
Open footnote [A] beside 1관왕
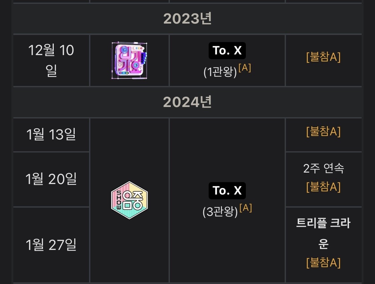[x=245, y=68]
